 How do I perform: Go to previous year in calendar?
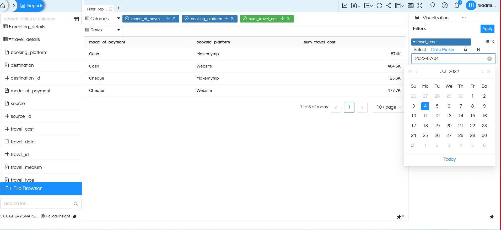[x=410, y=72]
